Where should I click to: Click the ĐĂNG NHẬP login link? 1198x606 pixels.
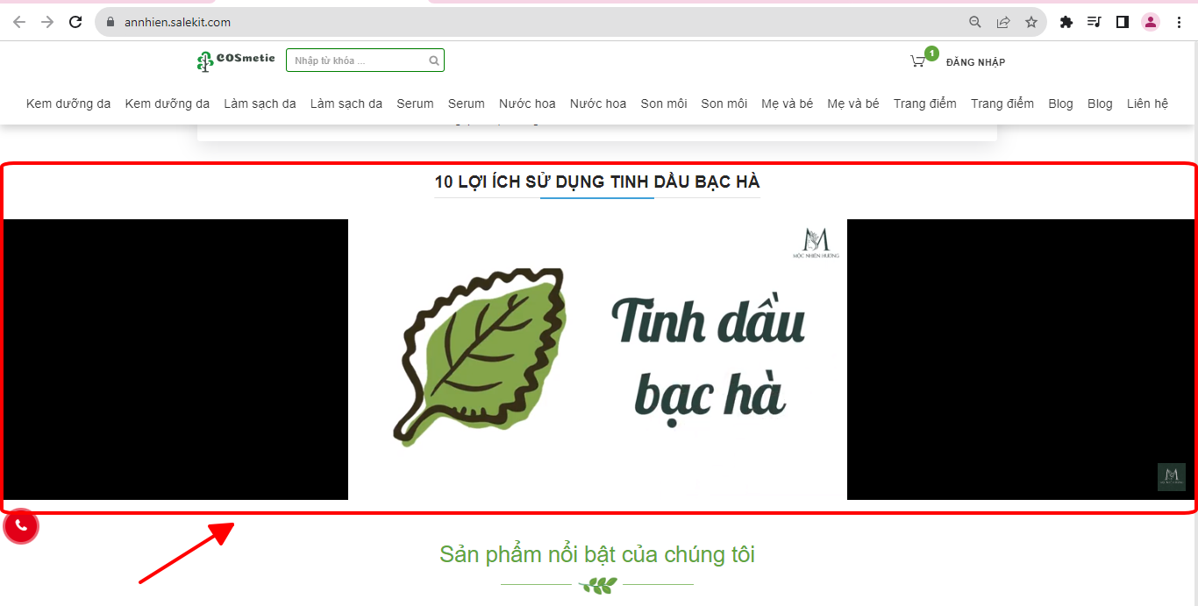(975, 62)
